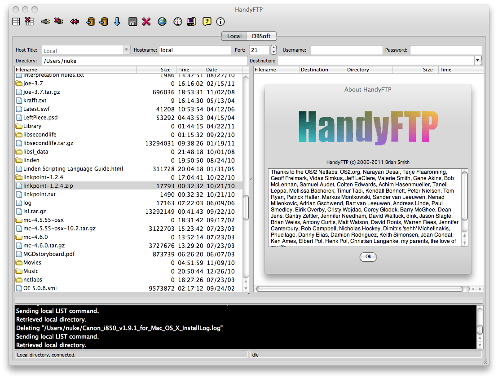The height and width of the screenshot is (379, 498).
Task: Select the file mc-4.5.55-osx-10.2.tar.gz
Action: click(x=59, y=229)
